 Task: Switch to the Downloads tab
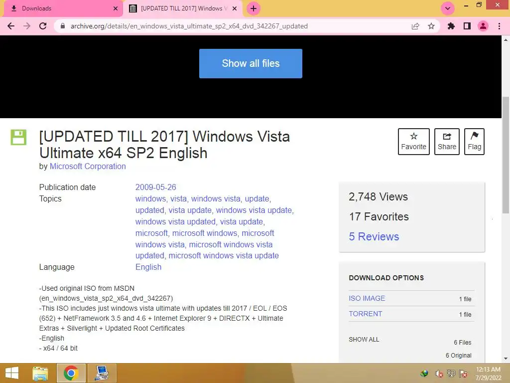pyautogui.click(x=63, y=8)
